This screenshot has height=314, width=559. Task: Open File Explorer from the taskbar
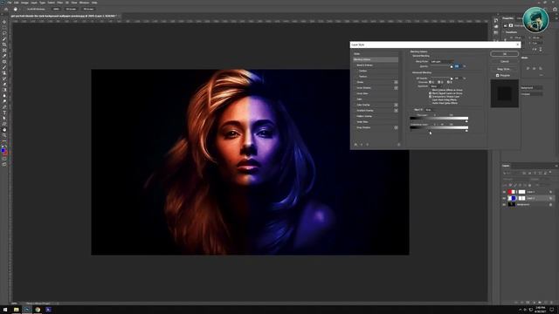tap(16, 310)
